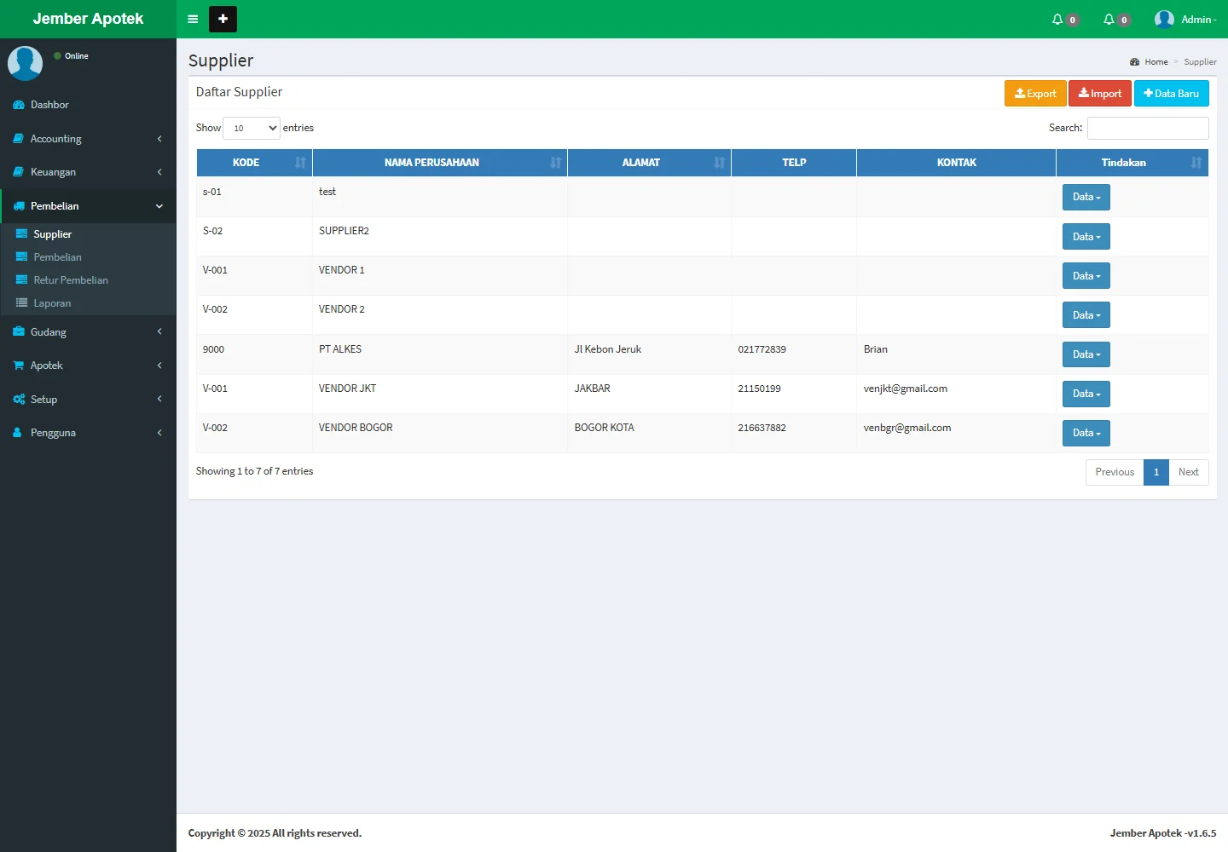Click the Home breadcrumb link

1156,62
